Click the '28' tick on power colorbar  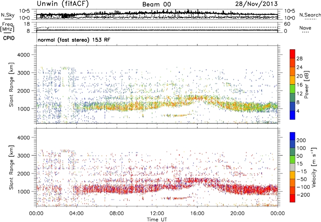pos(299,59)
